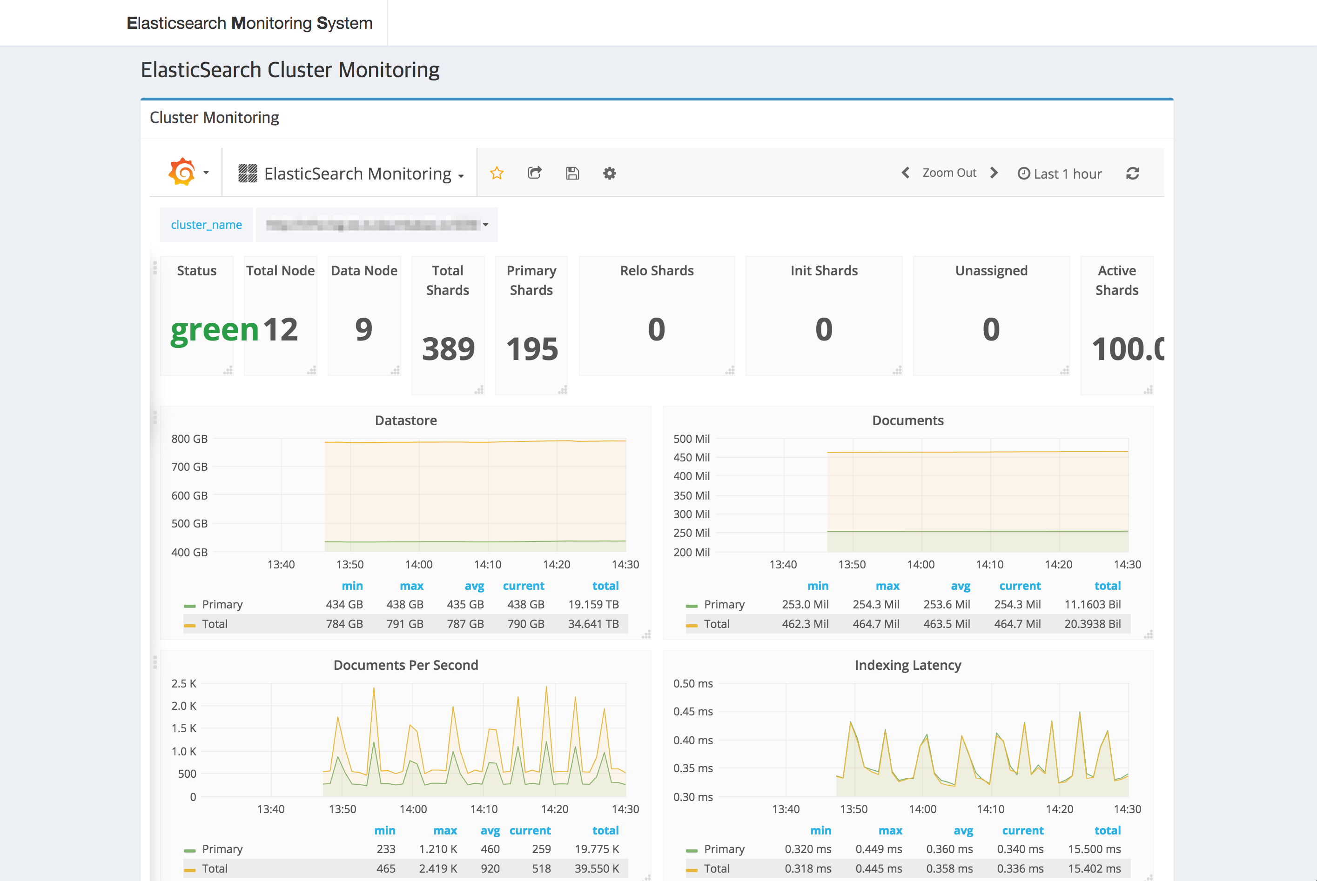Pick color for Documents Total yellow swatch

pyautogui.click(x=692, y=625)
